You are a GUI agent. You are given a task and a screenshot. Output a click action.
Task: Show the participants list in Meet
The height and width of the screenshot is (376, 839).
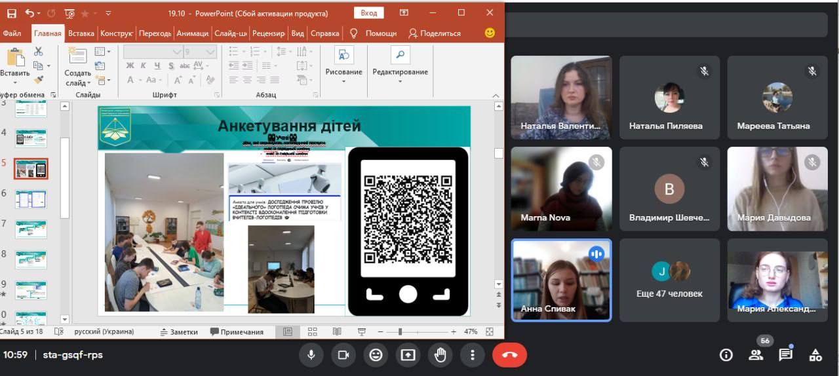(756, 355)
